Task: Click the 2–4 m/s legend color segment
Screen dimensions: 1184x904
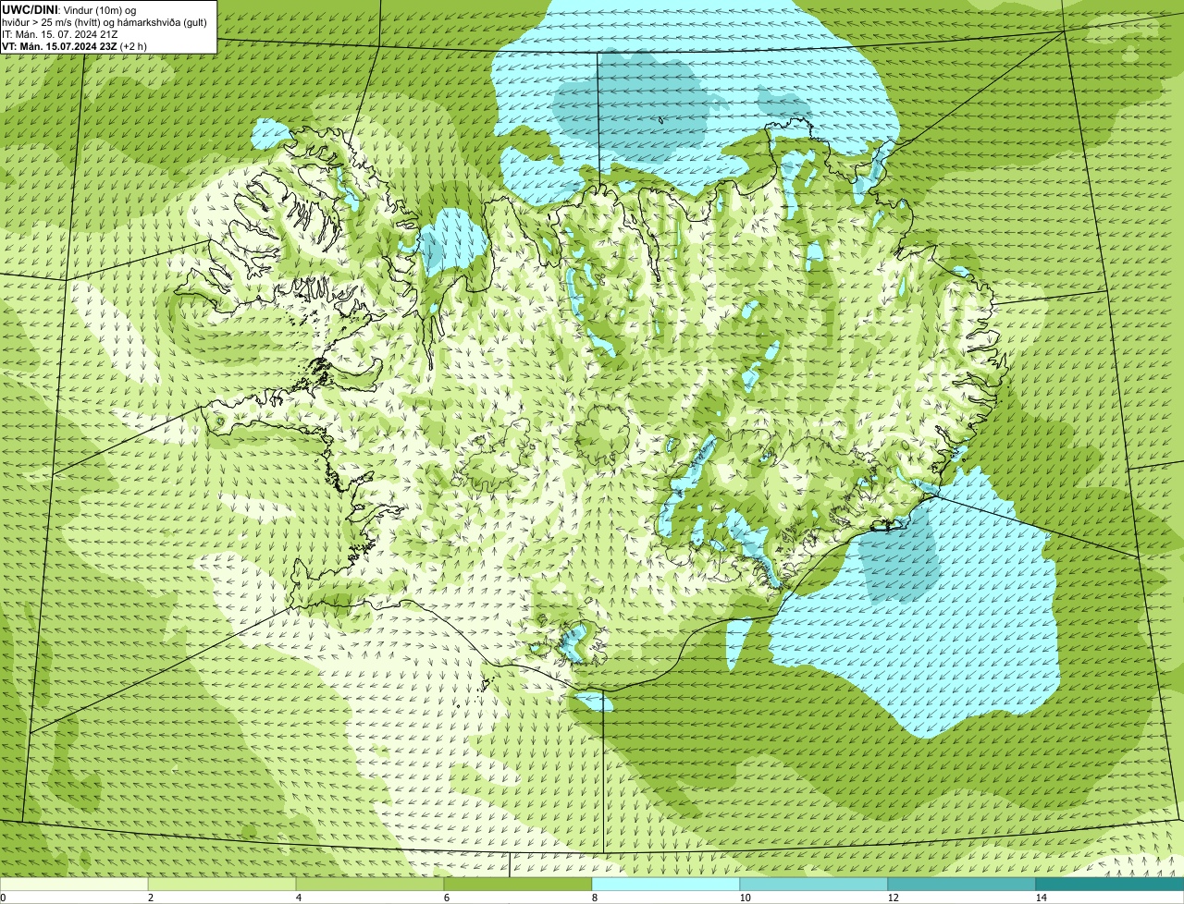Action: tap(222, 884)
